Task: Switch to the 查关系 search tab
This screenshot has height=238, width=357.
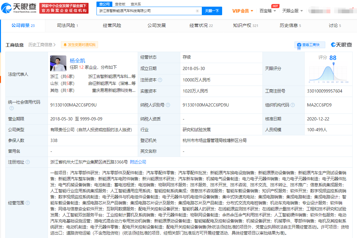Action: (136, 4)
